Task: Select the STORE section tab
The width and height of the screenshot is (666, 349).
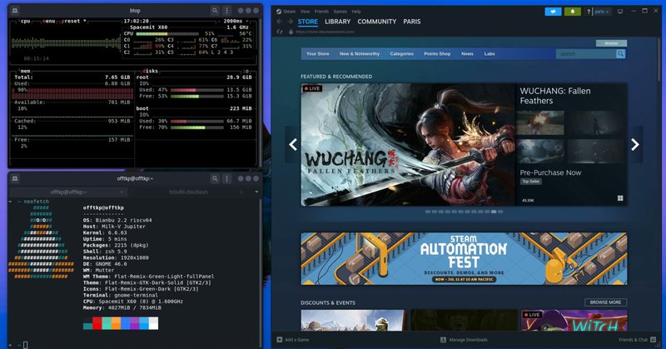Action: 307,22
